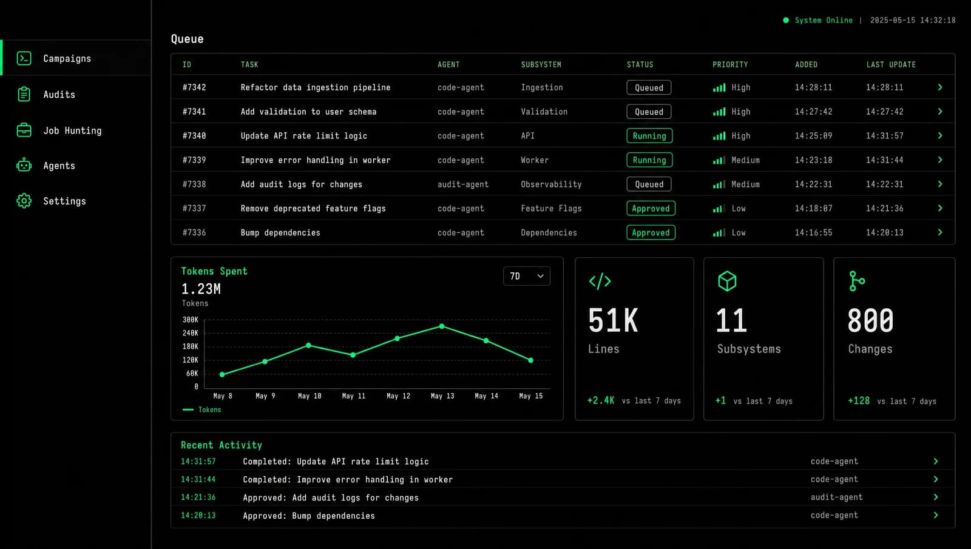Image resolution: width=971 pixels, height=549 pixels.
Task: Open the 7D time range dropdown
Action: coord(526,276)
